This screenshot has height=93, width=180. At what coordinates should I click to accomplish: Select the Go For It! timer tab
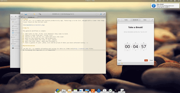point(135,20)
